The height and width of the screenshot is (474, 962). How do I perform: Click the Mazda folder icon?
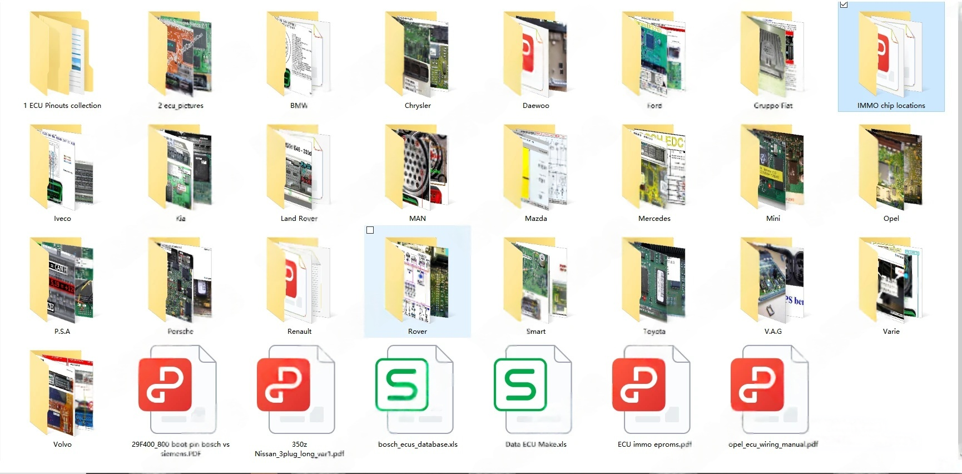click(536, 167)
